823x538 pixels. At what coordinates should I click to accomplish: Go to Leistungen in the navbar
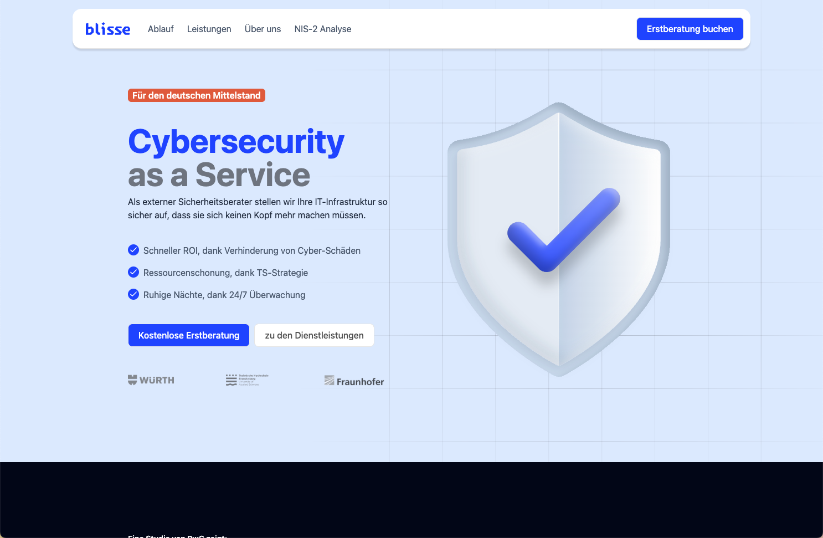[209, 29]
